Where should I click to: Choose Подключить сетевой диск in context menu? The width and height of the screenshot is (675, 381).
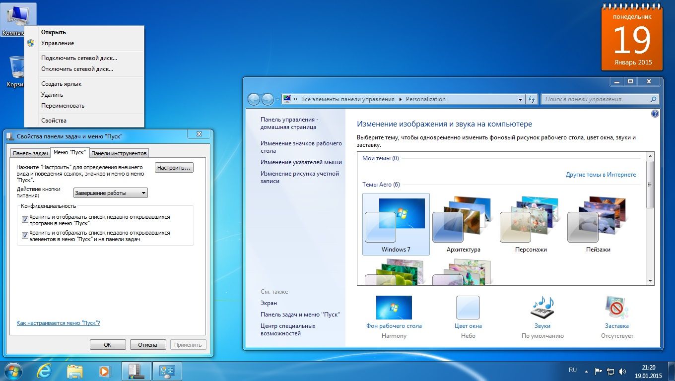[x=84, y=58]
